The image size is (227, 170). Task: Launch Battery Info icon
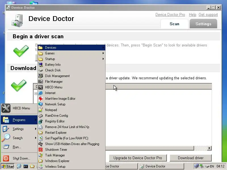click(41, 65)
